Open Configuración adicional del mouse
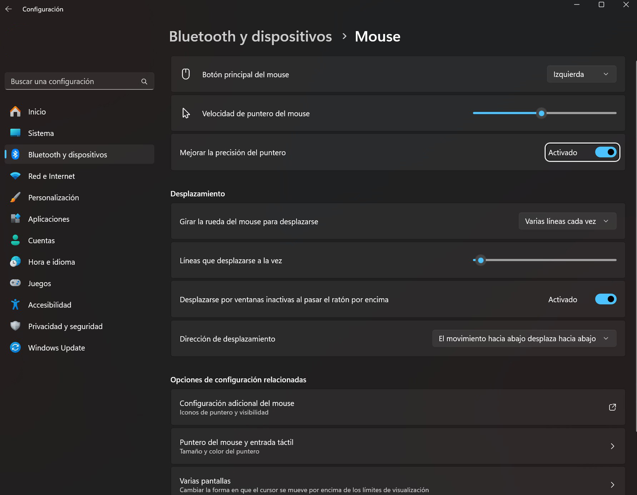 pyautogui.click(x=398, y=407)
